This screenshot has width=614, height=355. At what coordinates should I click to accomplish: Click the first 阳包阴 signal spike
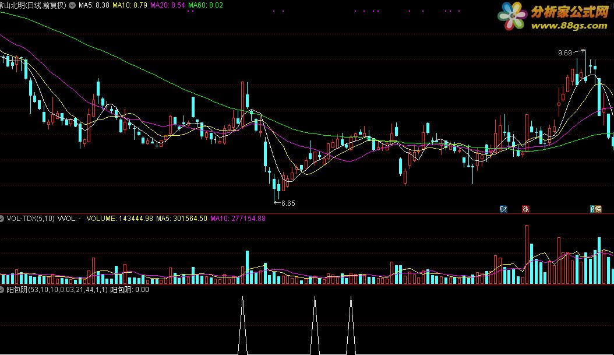tap(243, 325)
